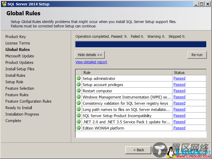212x159 pixels.
Task: Open Passed status for Restart computer
Action: coord(179,91)
